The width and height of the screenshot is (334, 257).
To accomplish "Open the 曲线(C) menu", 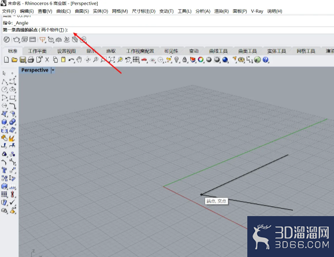I will coord(64,12).
